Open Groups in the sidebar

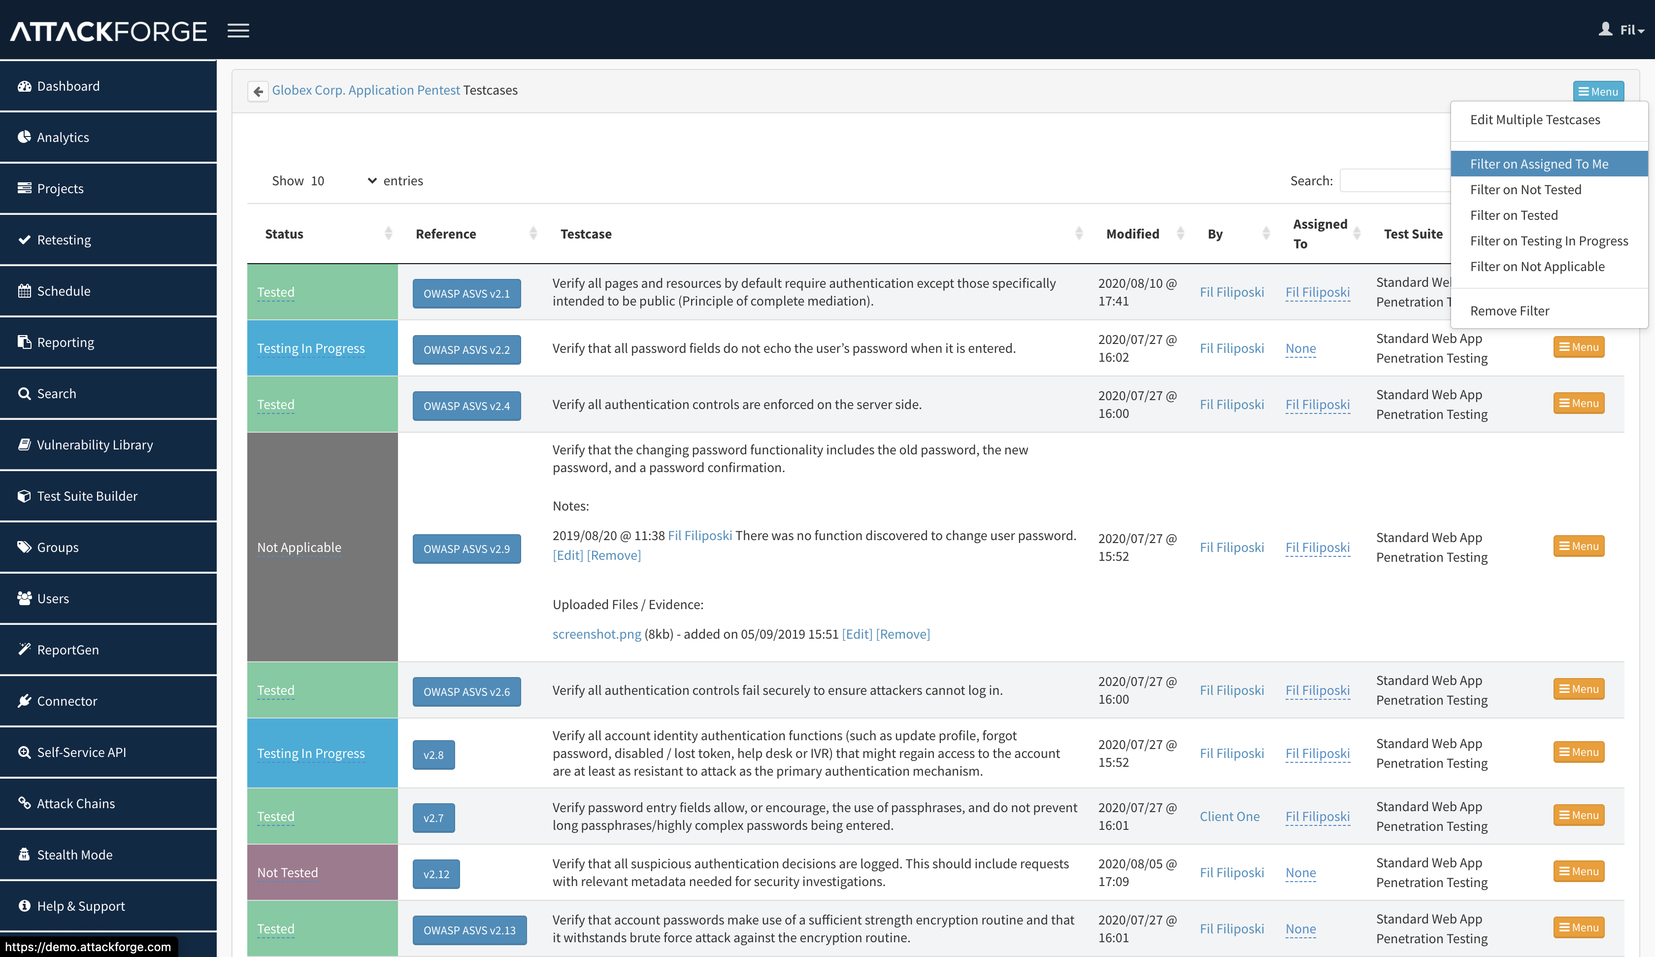click(x=108, y=547)
